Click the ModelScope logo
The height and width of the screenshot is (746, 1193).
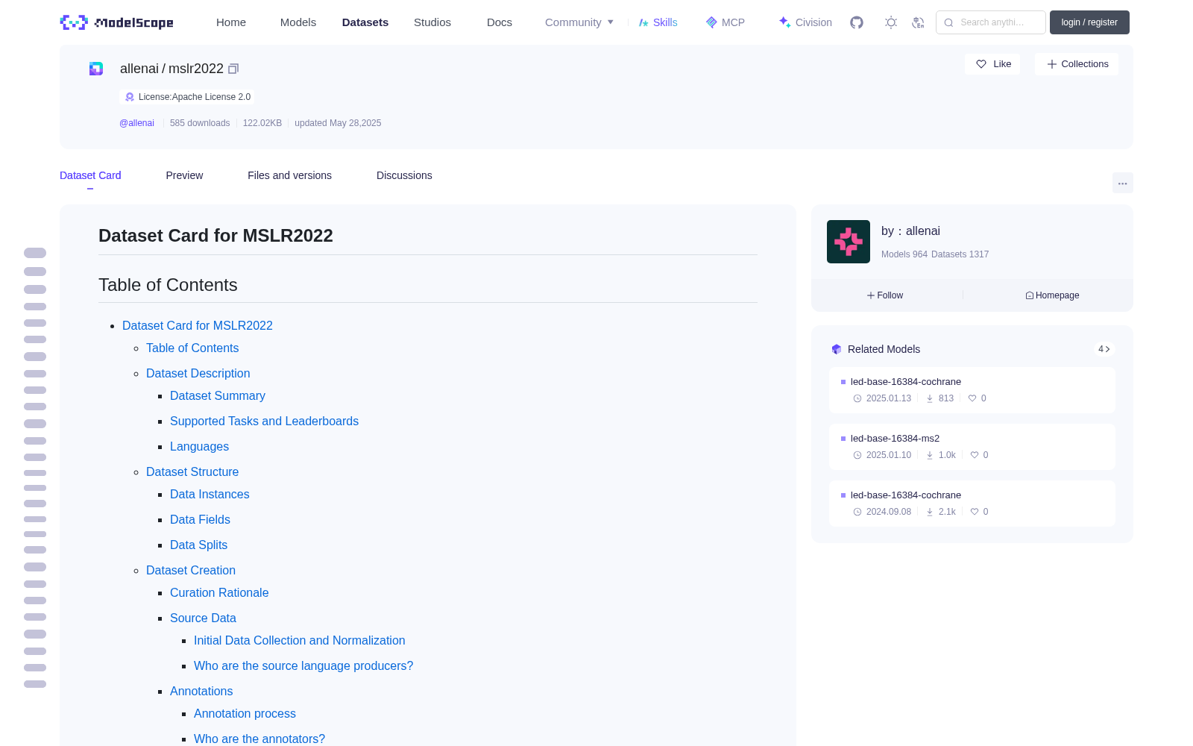117,22
